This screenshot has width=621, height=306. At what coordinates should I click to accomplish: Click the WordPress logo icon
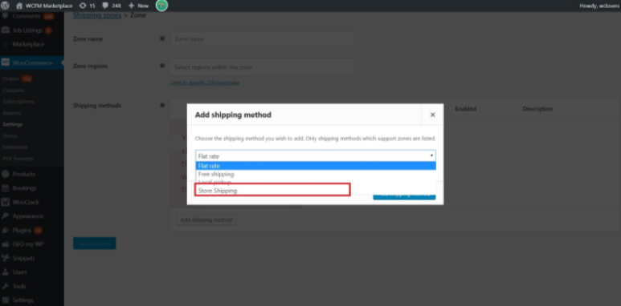click(5, 6)
